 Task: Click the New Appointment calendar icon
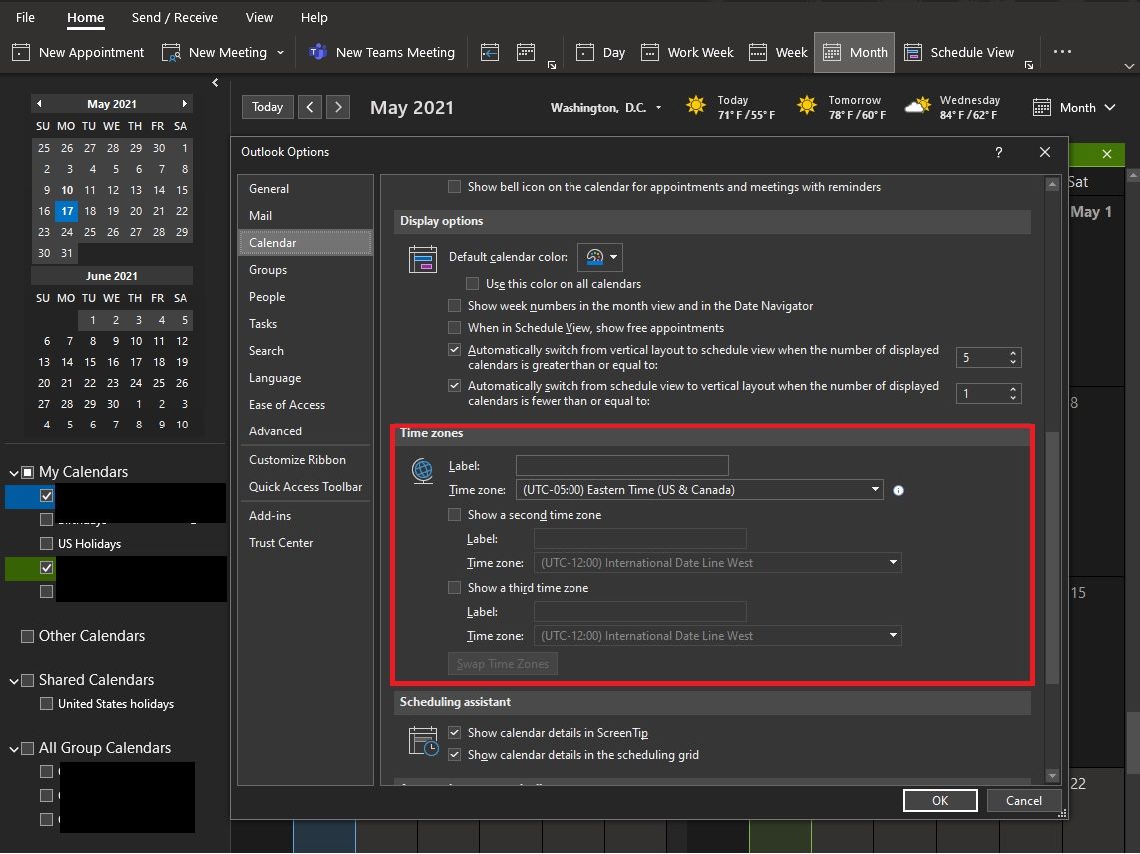pos(21,52)
